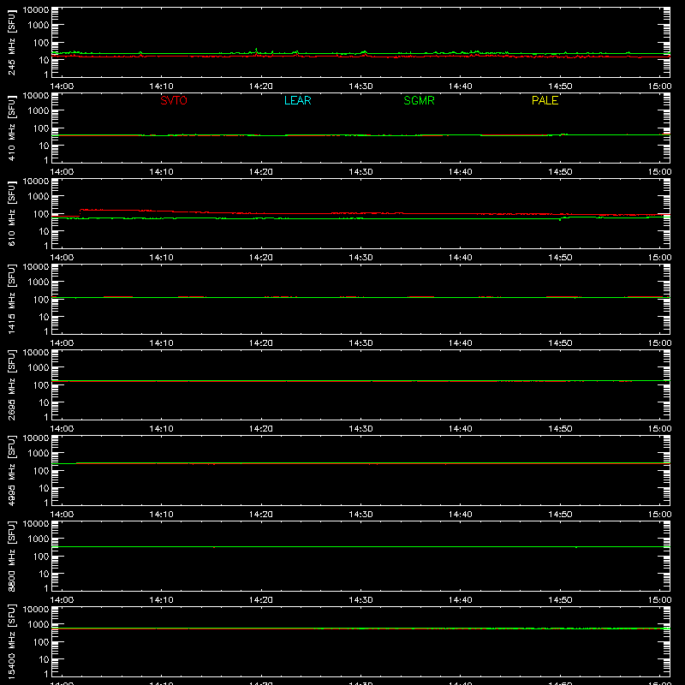
Task: Click the 100 tick on 610 MHz axis
Action: coord(41,214)
